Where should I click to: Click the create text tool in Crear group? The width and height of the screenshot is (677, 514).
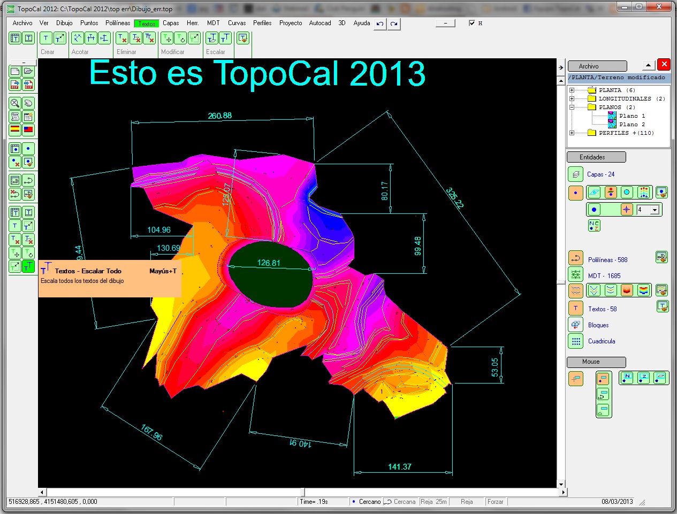click(x=46, y=38)
